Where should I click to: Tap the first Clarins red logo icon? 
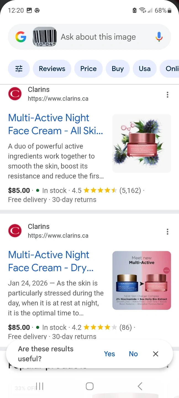pos(15,94)
